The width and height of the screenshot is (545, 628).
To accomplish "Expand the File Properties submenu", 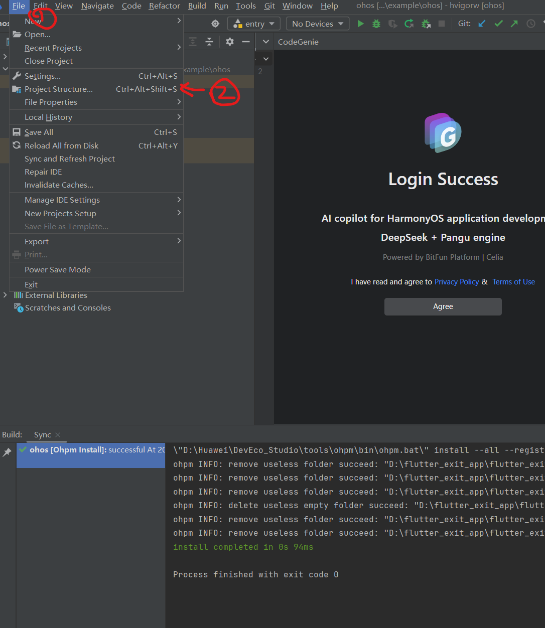I will point(179,102).
